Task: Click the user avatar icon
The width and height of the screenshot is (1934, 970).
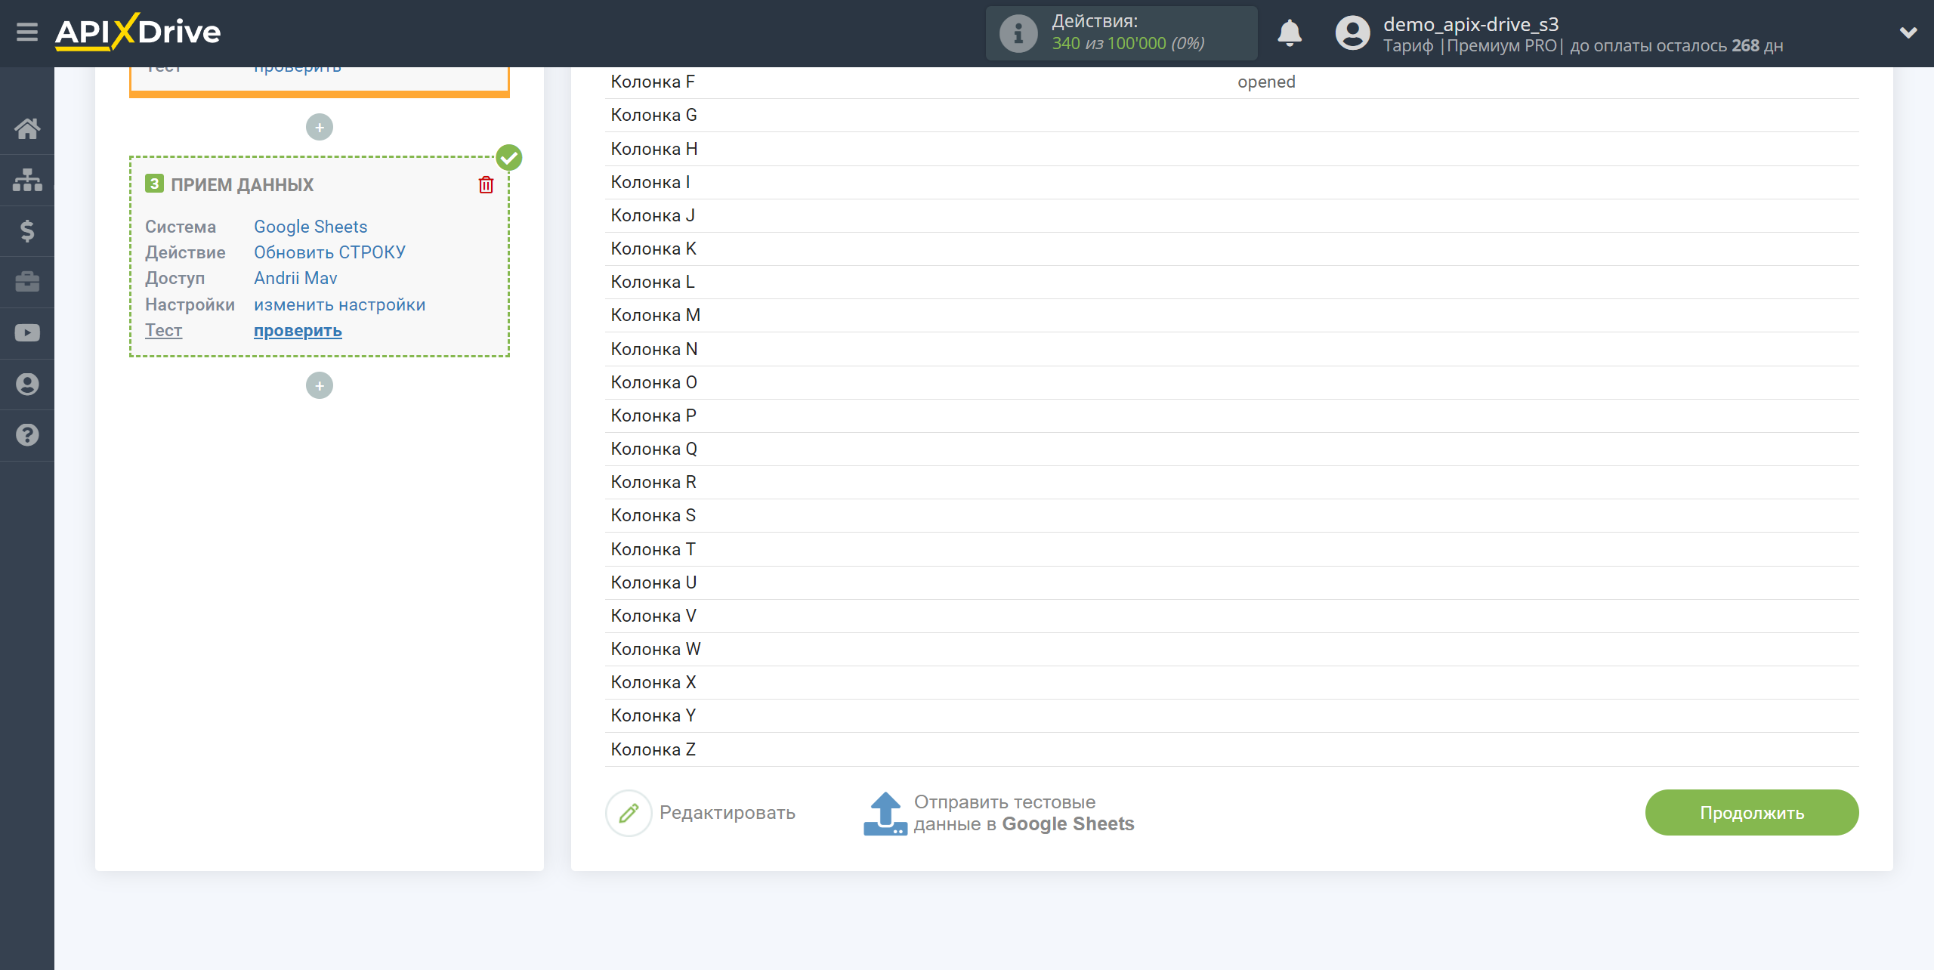Action: point(1352,33)
